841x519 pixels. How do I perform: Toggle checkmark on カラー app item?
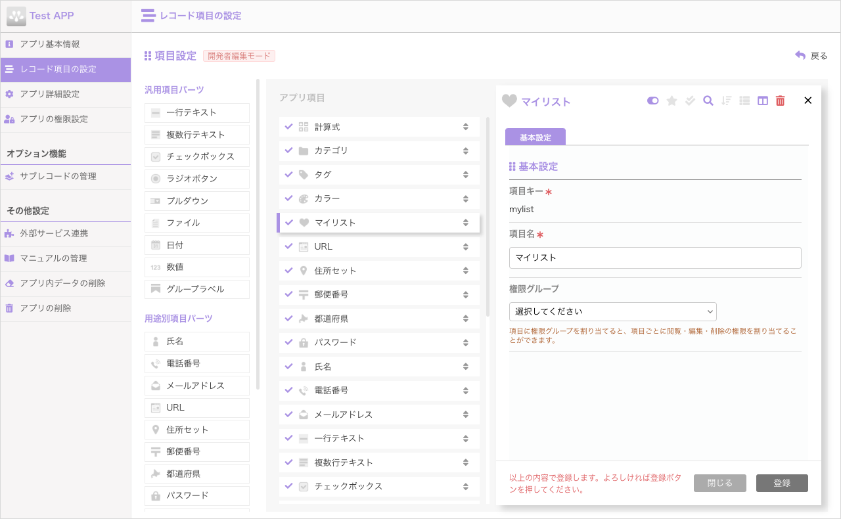289,198
